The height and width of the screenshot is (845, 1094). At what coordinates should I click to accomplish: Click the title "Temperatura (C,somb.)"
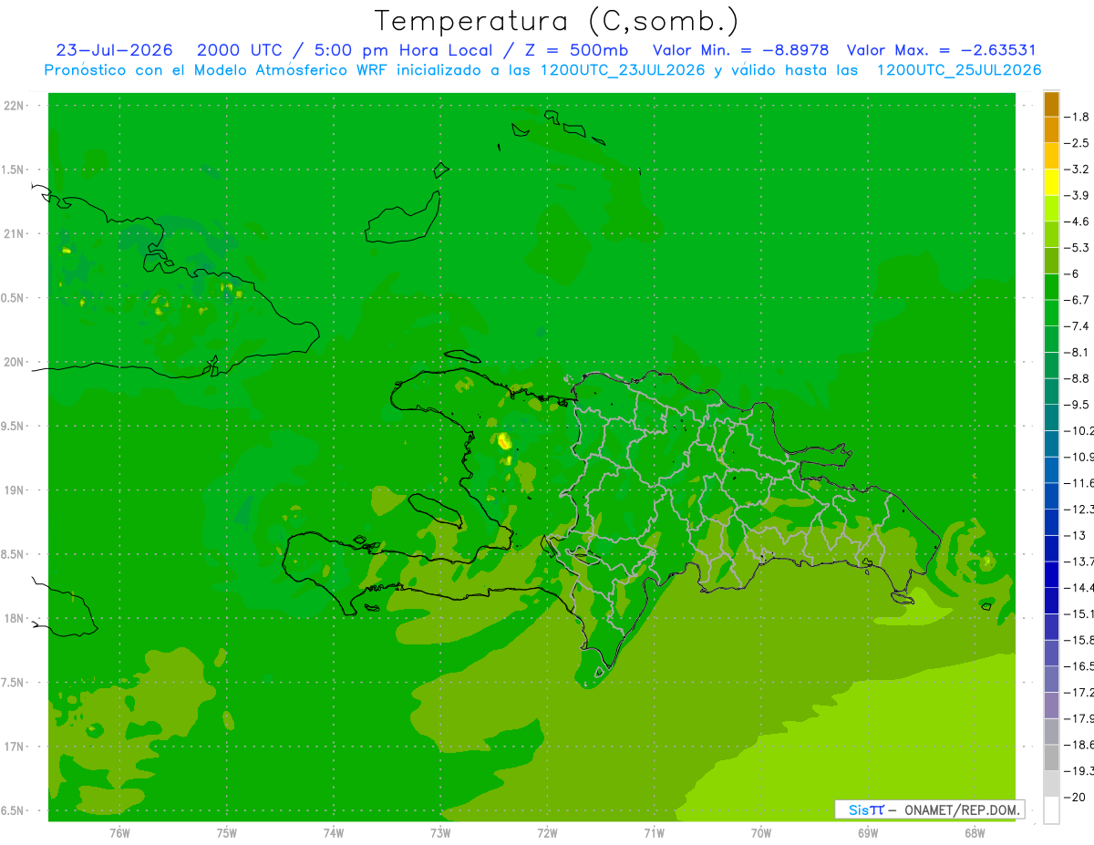pos(556,21)
